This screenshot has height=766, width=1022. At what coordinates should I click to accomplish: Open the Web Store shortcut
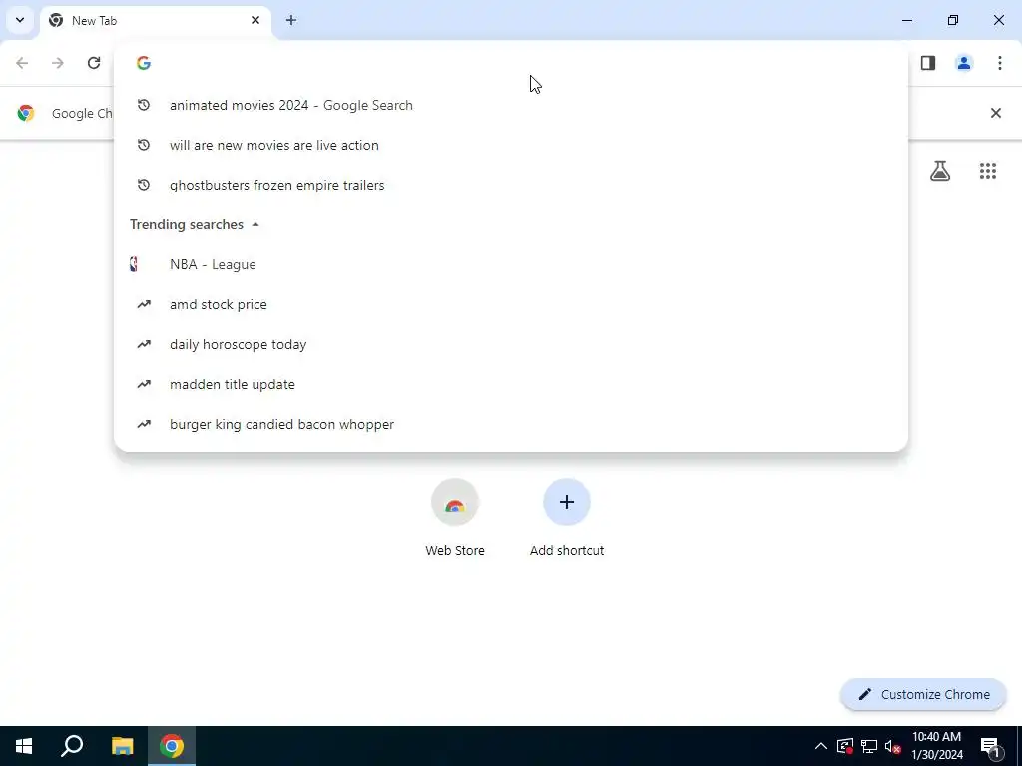click(x=455, y=518)
